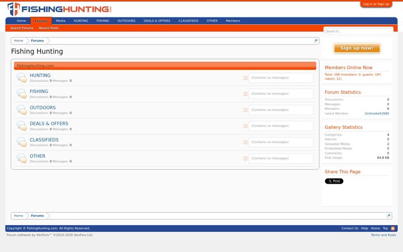Click Forums in the top breadcrumb
The height and width of the screenshot is (252, 403).
click(x=38, y=41)
